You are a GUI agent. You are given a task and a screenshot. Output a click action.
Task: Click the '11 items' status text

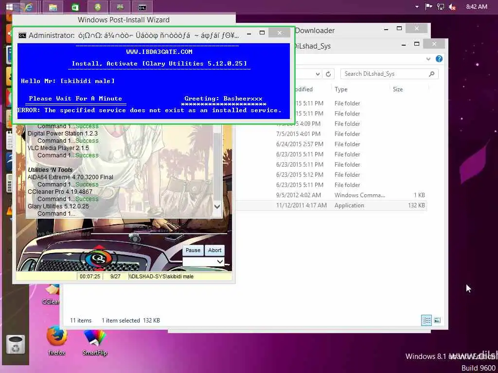pyautogui.click(x=81, y=321)
